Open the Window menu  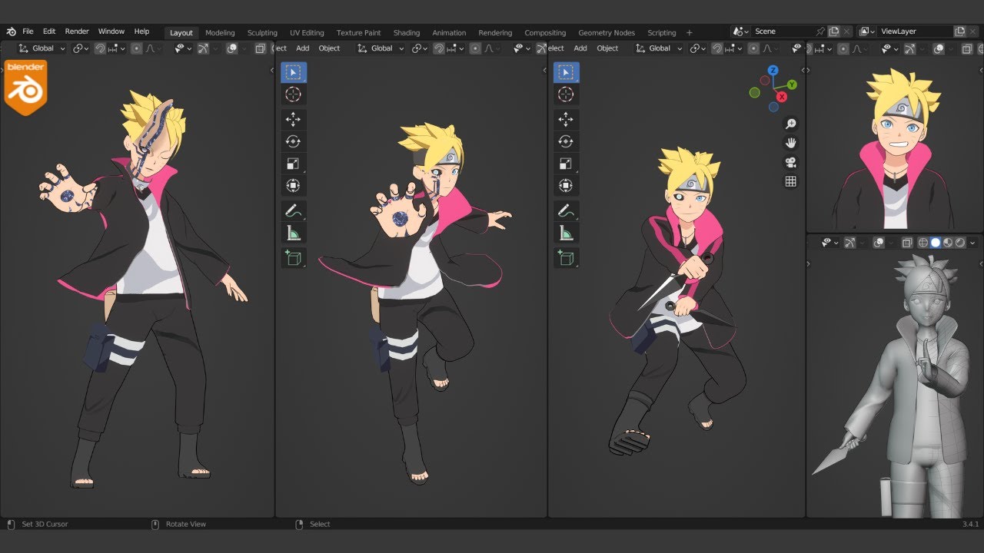point(111,31)
